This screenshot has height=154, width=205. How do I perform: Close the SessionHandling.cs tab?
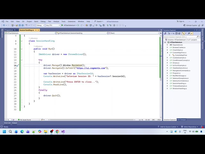tap(38, 30)
